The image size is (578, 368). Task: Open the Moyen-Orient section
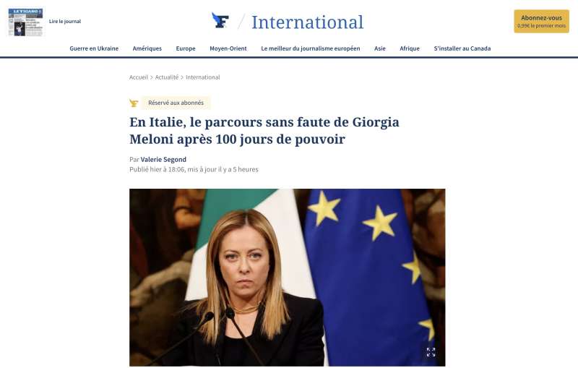[x=228, y=48]
